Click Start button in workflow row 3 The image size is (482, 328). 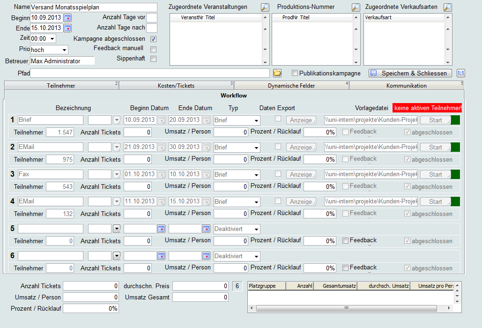click(435, 175)
